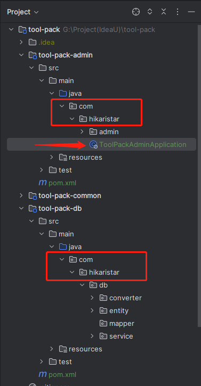Click the service package icon

point(103,336)
